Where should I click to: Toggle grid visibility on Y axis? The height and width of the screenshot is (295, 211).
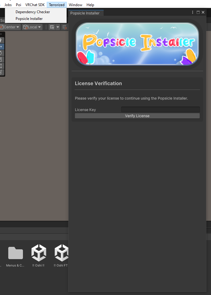[52, 27]
